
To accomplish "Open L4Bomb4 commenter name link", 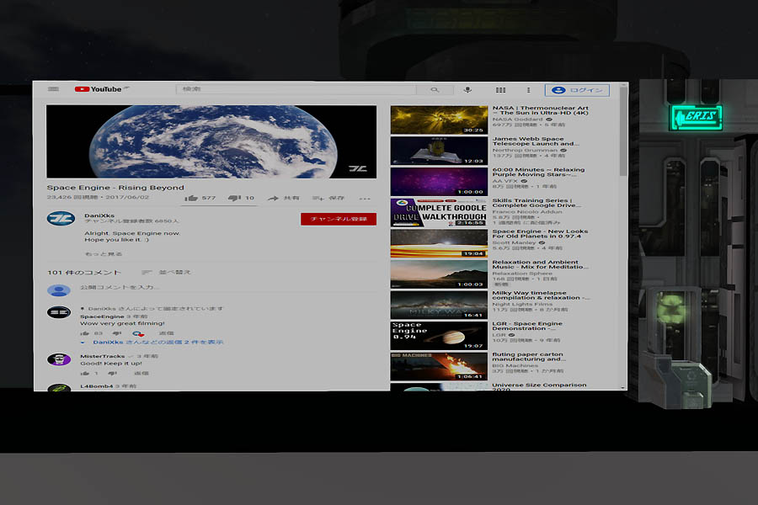I will 96,386.
